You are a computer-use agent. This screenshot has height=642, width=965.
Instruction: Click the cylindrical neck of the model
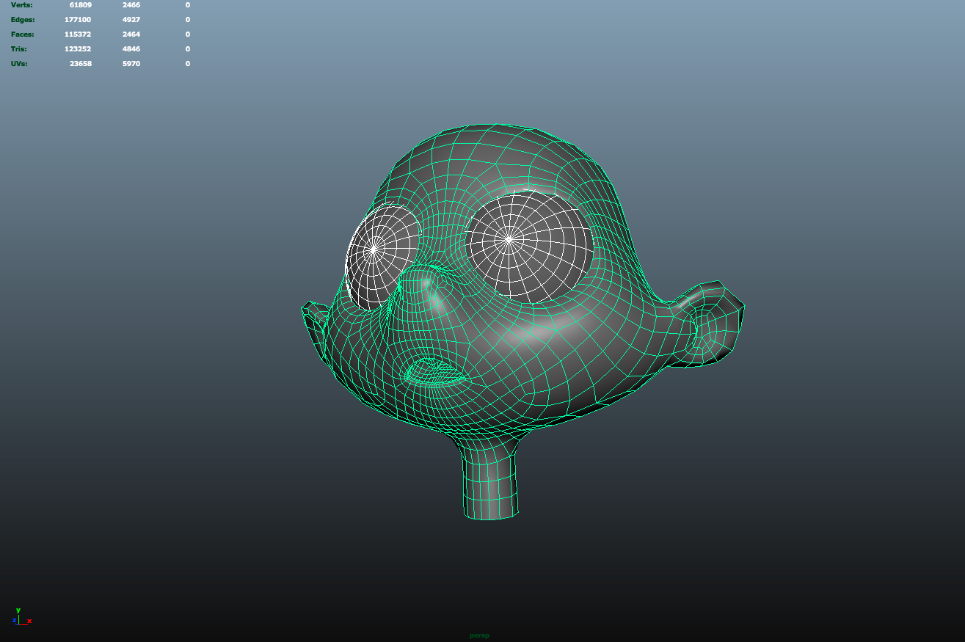491,477
